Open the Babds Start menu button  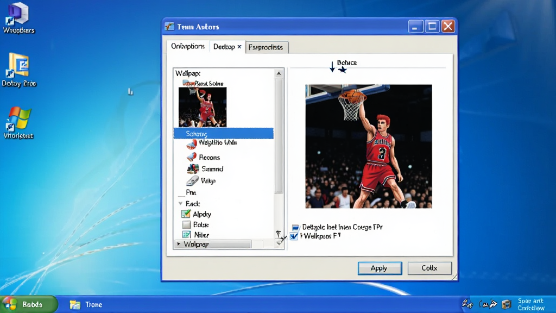tap(28, 304)
